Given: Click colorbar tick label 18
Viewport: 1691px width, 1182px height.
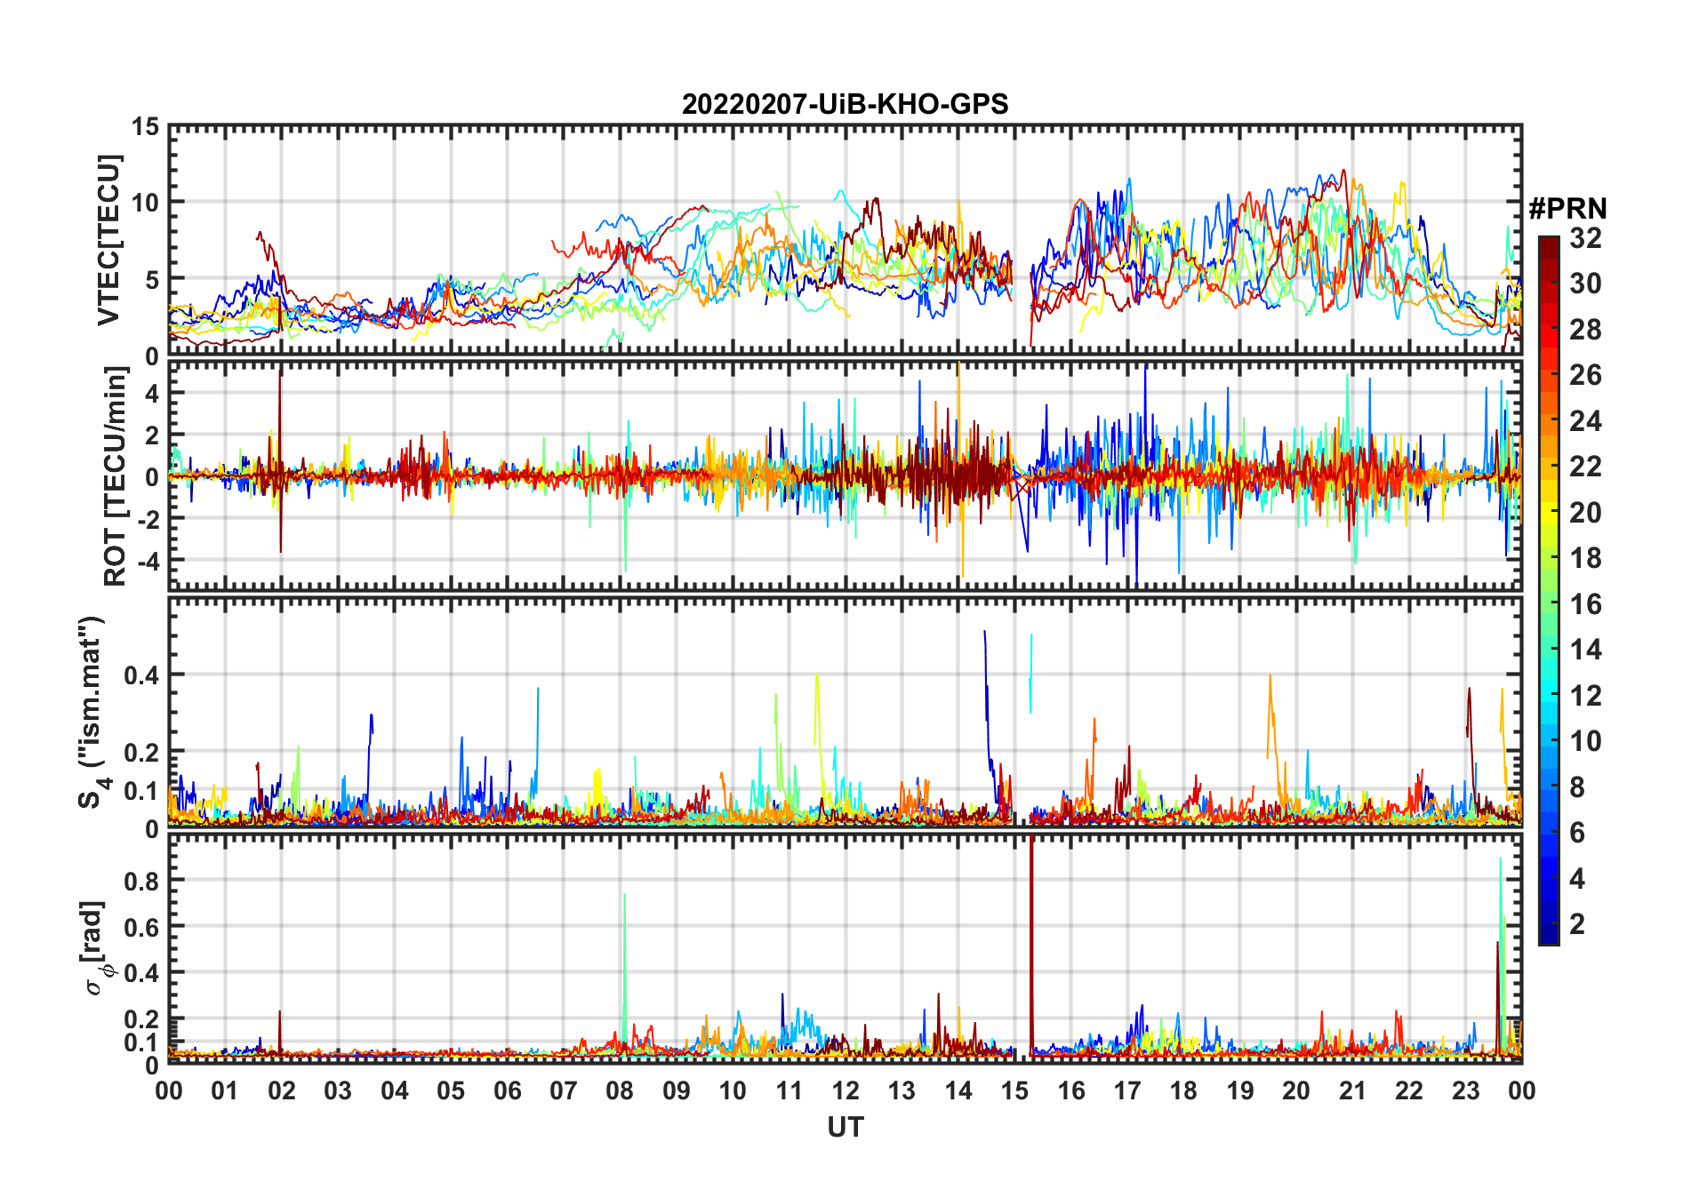Looking at the screenshot, I should [x=1585, y=558].
